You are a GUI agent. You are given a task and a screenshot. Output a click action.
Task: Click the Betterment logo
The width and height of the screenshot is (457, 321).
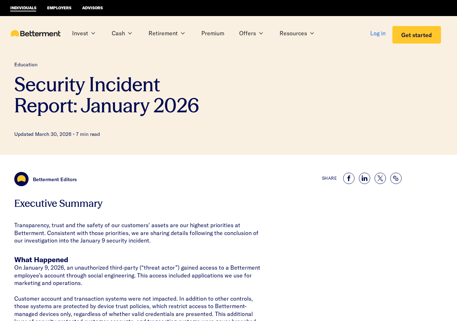[36, 34]
